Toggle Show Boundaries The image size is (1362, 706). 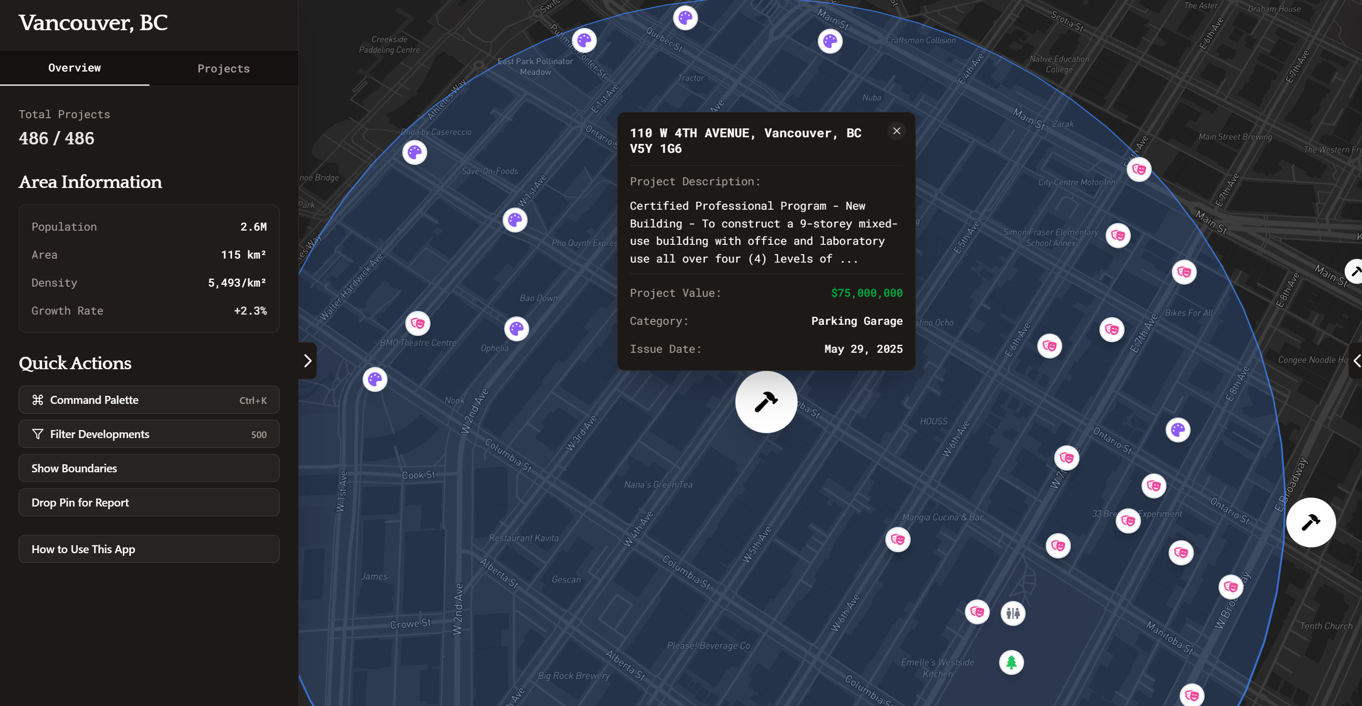(149, 468)
